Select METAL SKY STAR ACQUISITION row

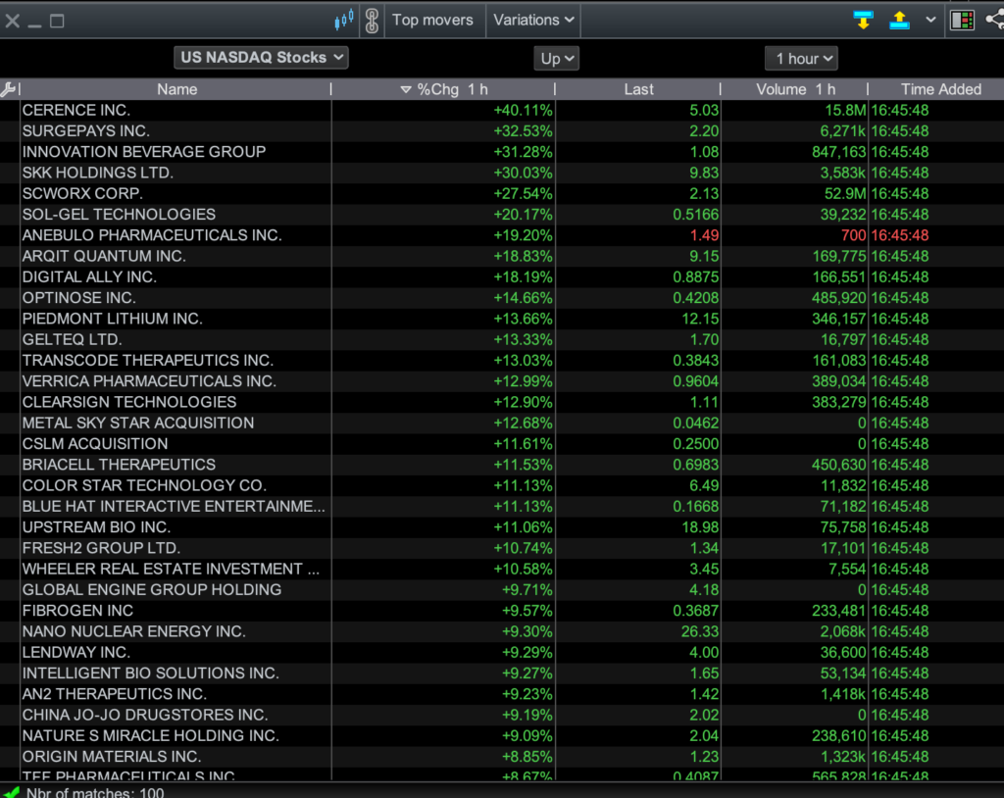click(x=502, y=424)
